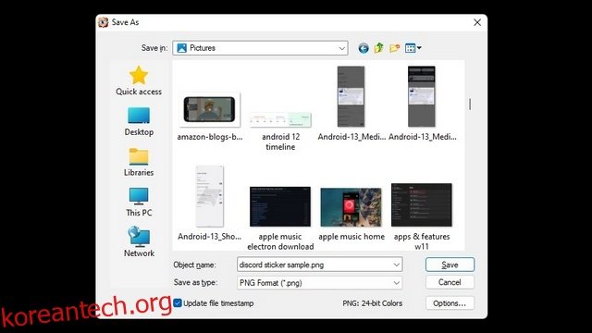Open Desktop location in sidebar
592x333 pixels.
pos(139,121)
